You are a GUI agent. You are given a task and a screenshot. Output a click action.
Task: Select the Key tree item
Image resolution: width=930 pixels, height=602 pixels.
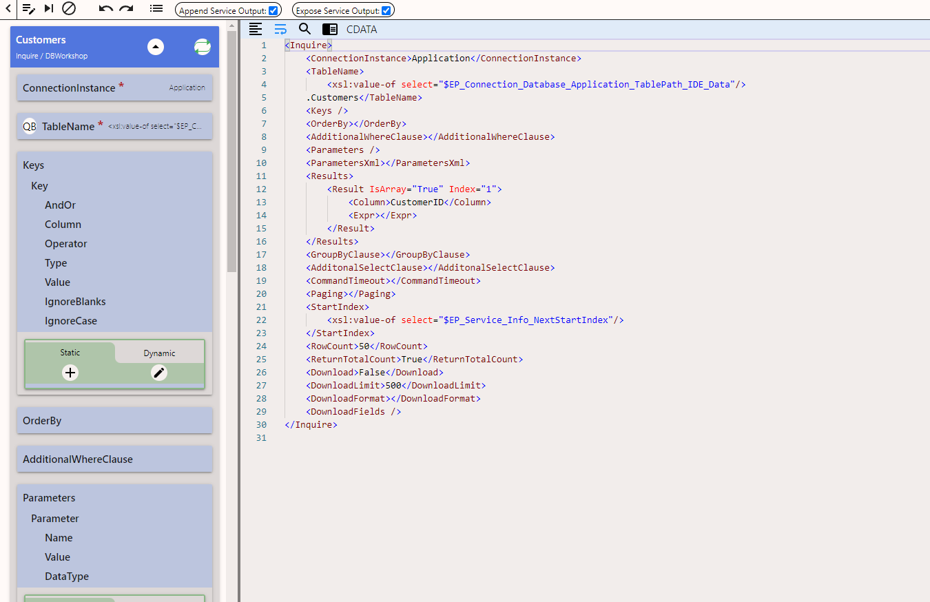[39, 186]
